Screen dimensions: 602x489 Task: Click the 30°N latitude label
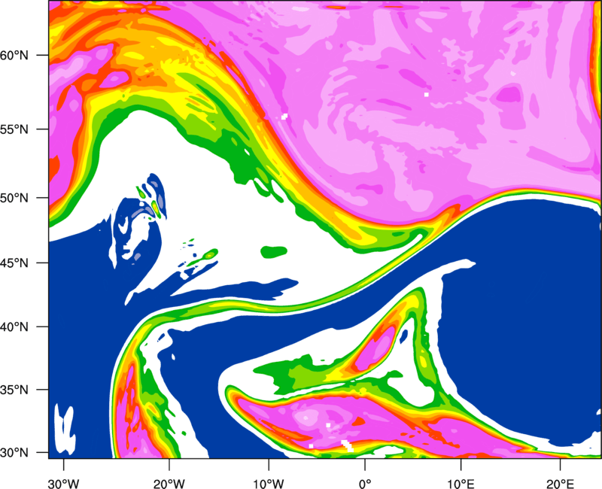[x=14, y=453]
